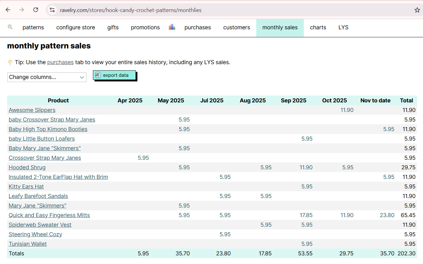Open the configure store tab
This screenshot has width=423, height=264.
76,27
